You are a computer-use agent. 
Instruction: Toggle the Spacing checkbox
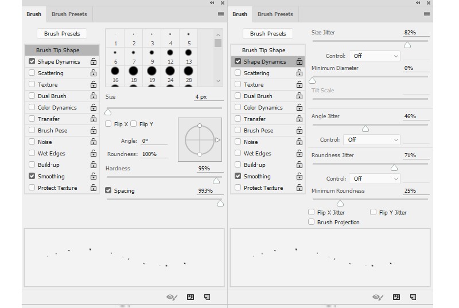[x=108, y=190]
